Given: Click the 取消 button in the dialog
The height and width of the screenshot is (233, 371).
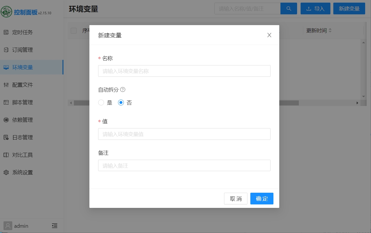Looking at the screenshot, I should (x=235, y=199).
